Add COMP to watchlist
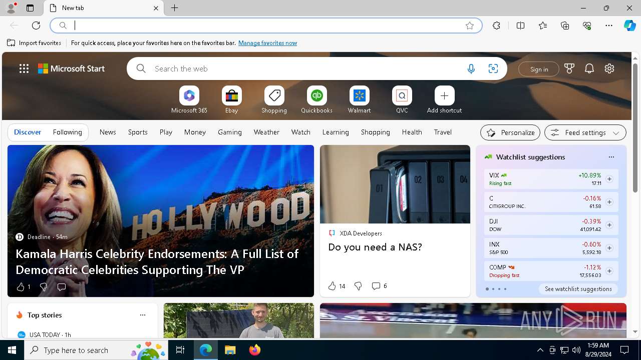This screenshot has width=641, height=360. click(x=609, y=271)
